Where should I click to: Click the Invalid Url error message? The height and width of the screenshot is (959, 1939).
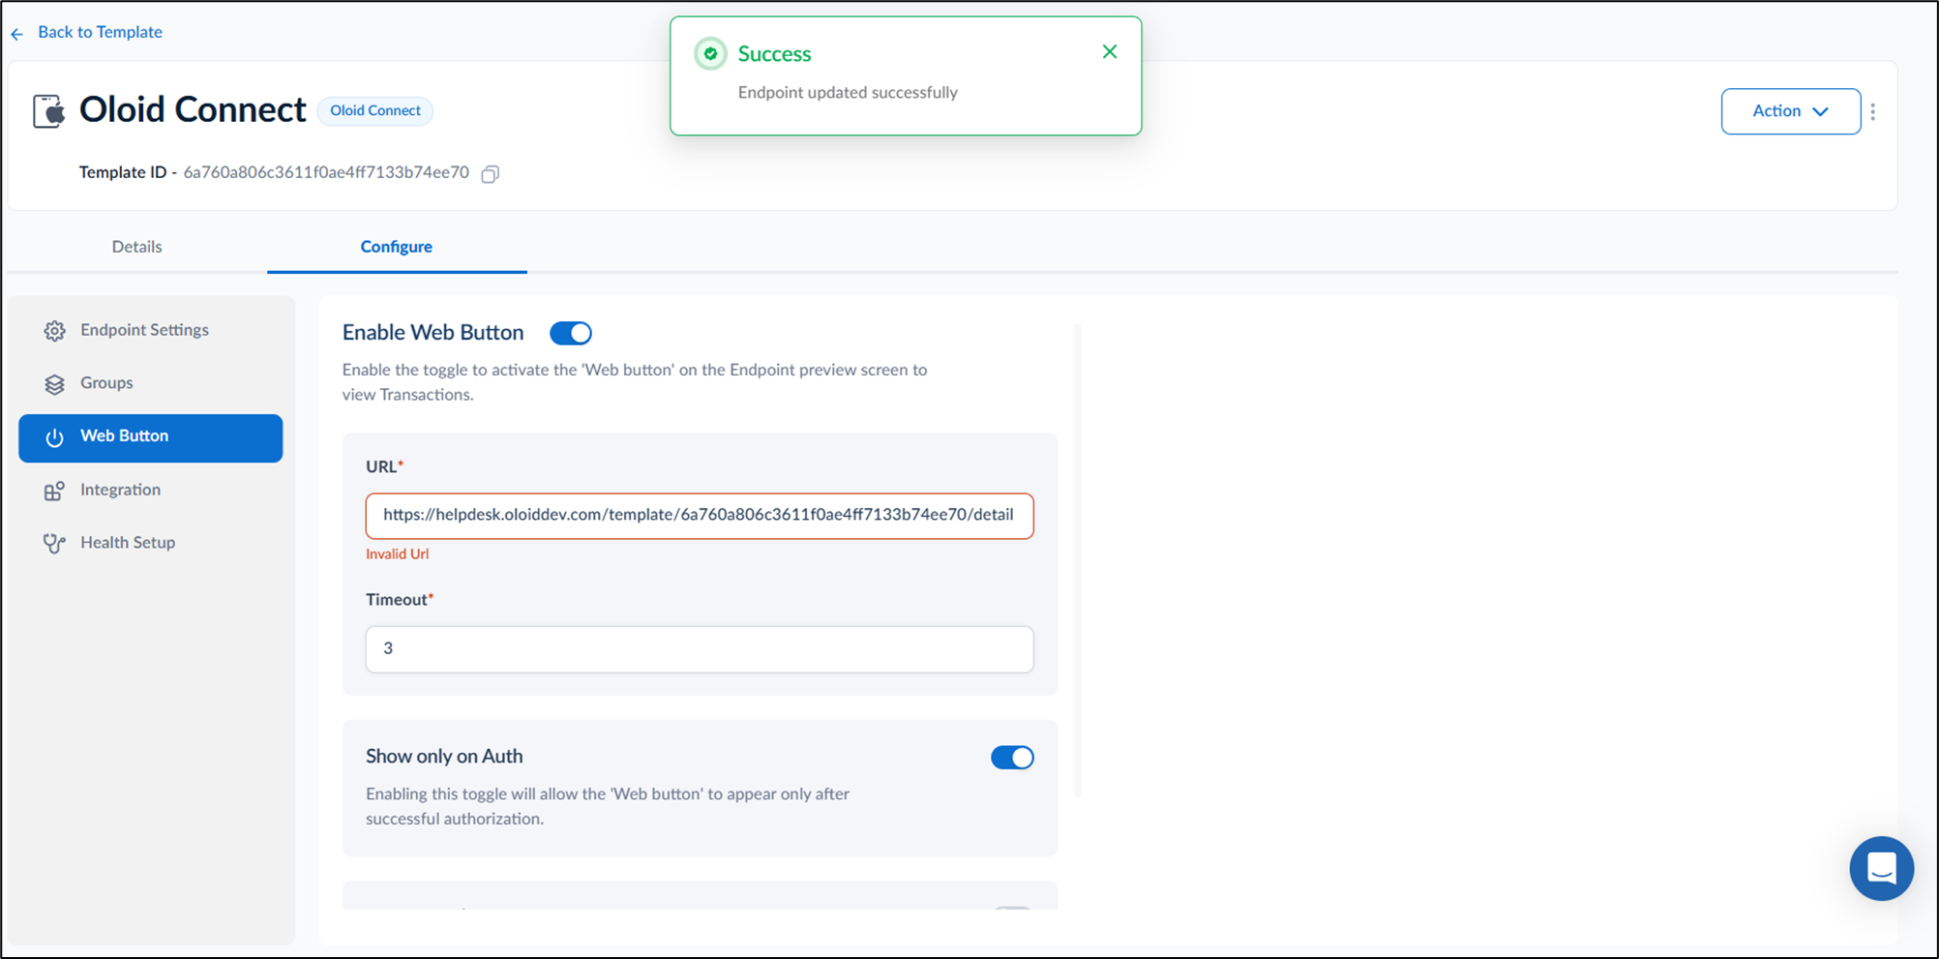coord(397,554)
